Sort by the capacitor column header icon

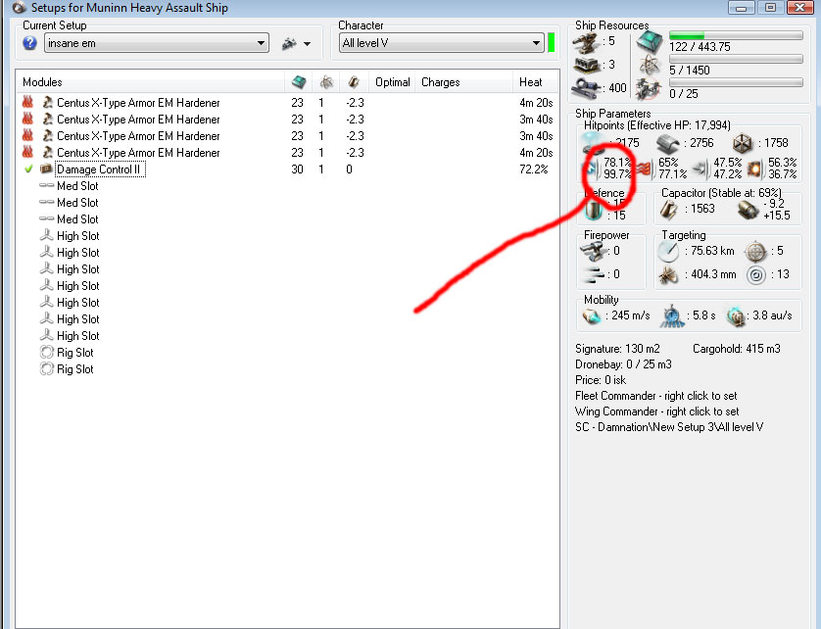coord(354,81)
